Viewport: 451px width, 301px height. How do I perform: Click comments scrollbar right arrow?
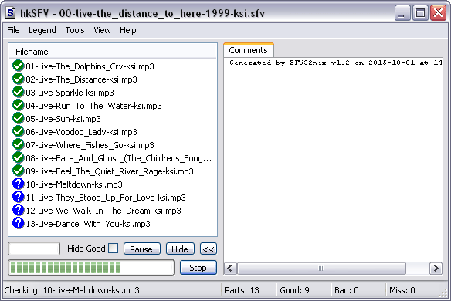coord(436,269)
